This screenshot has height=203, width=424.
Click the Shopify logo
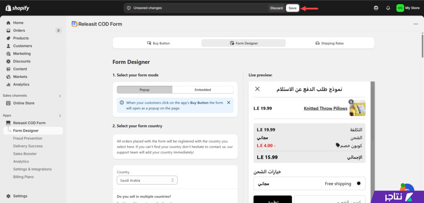(17, 8)
